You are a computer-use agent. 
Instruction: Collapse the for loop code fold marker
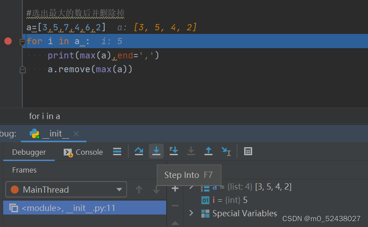coord(23,42)
